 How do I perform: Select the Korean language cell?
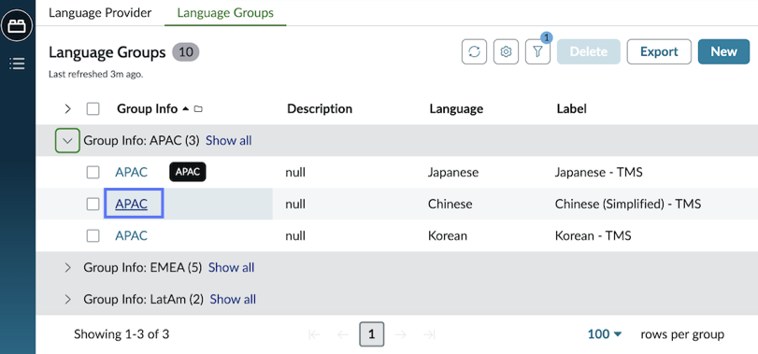click(448, 236)
